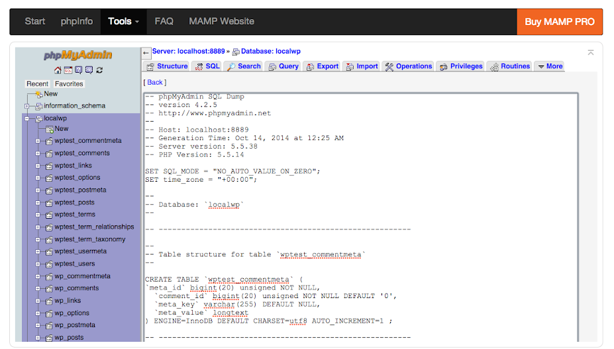Click the Back link
Viewport: 614px width, 349px height.
[x=155, y=83]
